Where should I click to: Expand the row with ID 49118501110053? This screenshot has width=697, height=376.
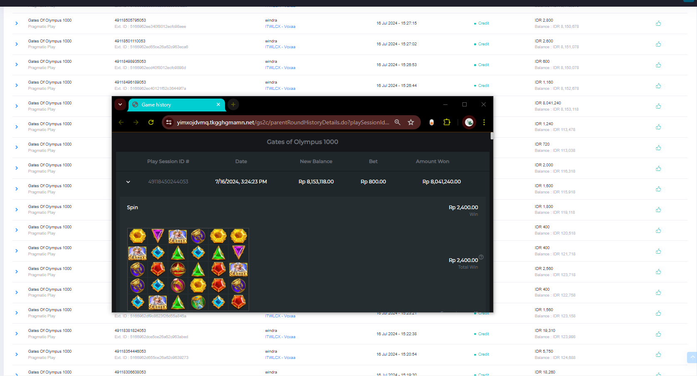point(17,44)
